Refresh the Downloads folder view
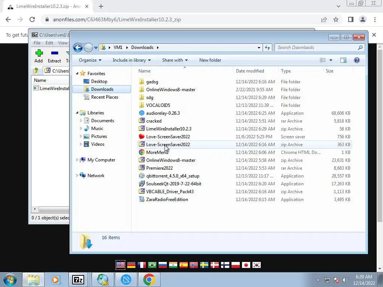Image resolution: width=383 pixels, height=287 pixels. pos(267,47)
